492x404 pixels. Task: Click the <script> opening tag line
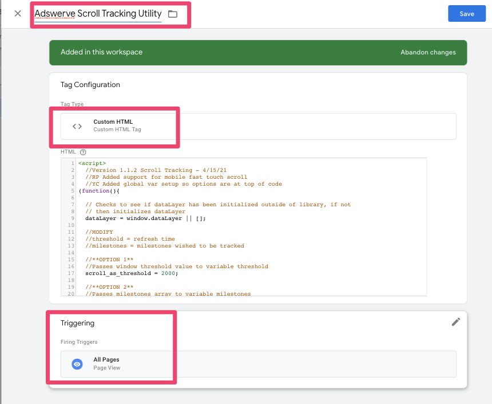click(x=92, y=163)
